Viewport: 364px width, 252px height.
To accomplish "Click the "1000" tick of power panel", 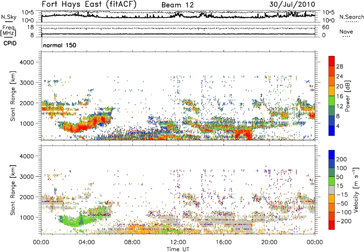I will (26, 123).
